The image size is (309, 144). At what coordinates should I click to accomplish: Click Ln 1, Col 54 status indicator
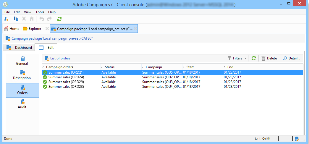click(x=263, y=139)
